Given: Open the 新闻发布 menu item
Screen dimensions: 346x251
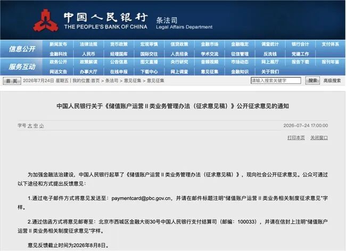Looking at the screenshot, I should point(58,44).
